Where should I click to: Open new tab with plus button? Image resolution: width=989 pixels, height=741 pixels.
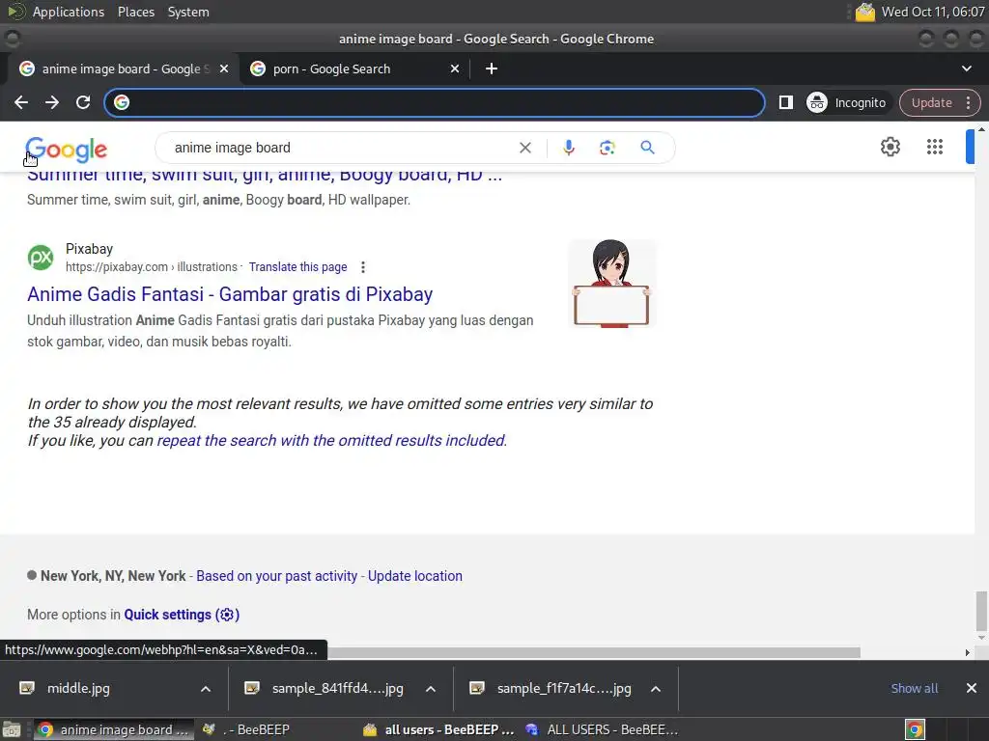tap(492, 69)
